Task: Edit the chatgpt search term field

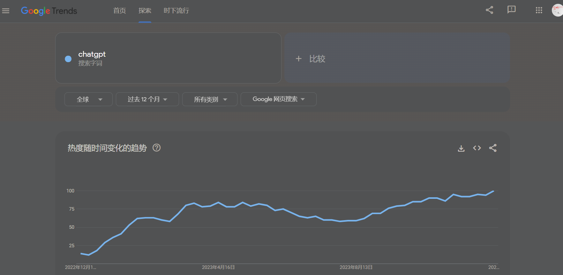Action: tap(168, 58)
